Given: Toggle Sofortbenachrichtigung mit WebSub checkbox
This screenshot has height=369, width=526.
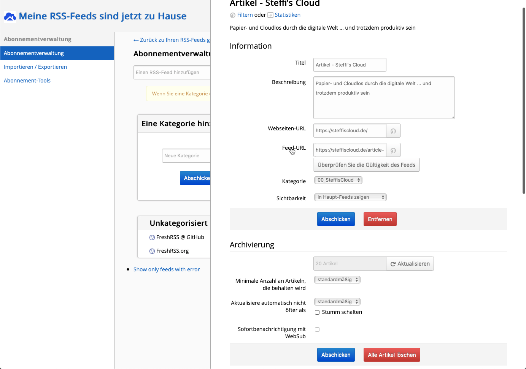Looking at the screenshot, I should point(317,329).
